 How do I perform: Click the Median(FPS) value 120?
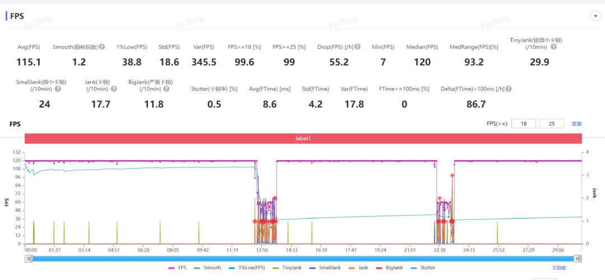pyautogui.click(x=422, y=62)
